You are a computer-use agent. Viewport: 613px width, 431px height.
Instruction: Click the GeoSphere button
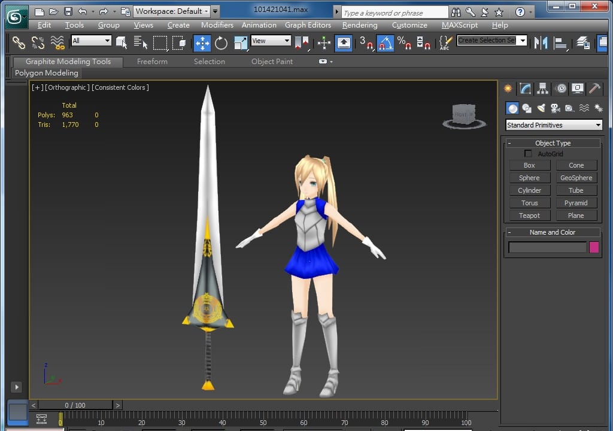point(576,178)
